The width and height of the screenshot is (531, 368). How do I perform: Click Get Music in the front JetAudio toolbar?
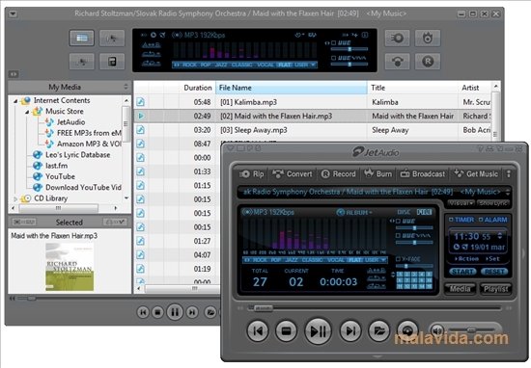(x=476, y=174)
